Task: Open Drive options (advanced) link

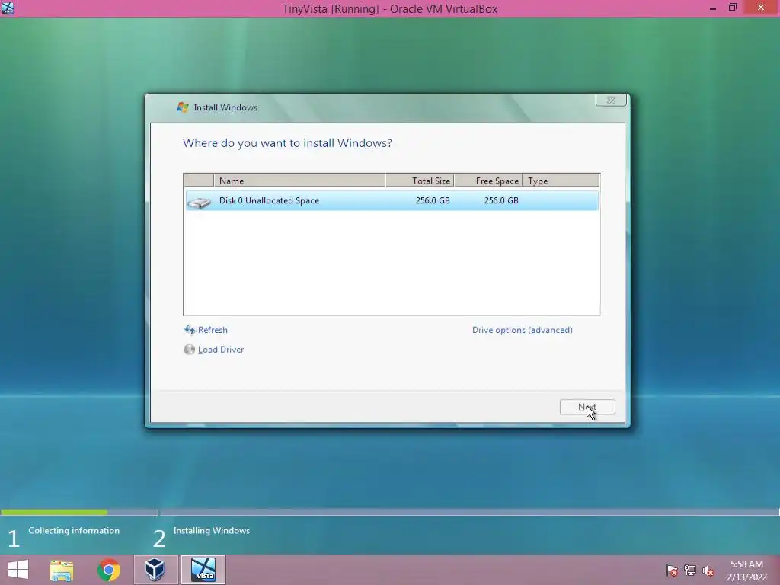Action: (x=522, y=330)
